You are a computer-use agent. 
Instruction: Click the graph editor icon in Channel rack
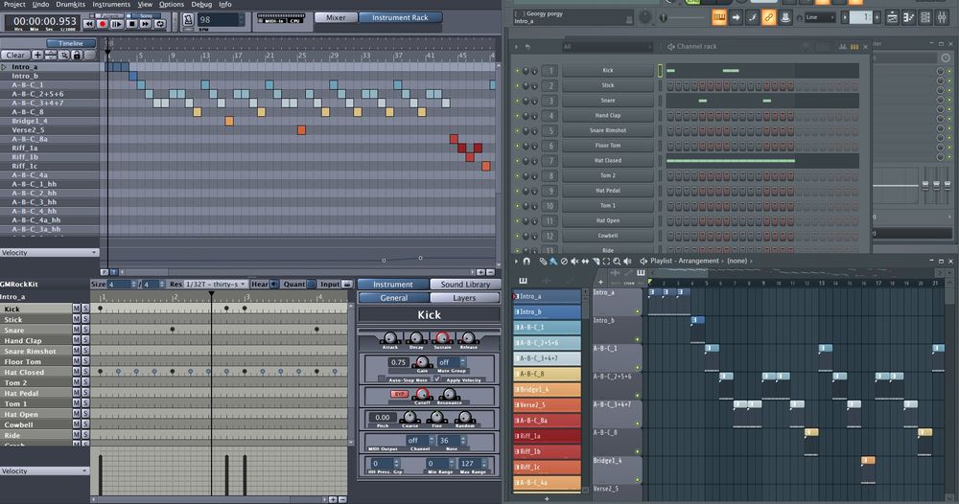click(x=843, y=46)
